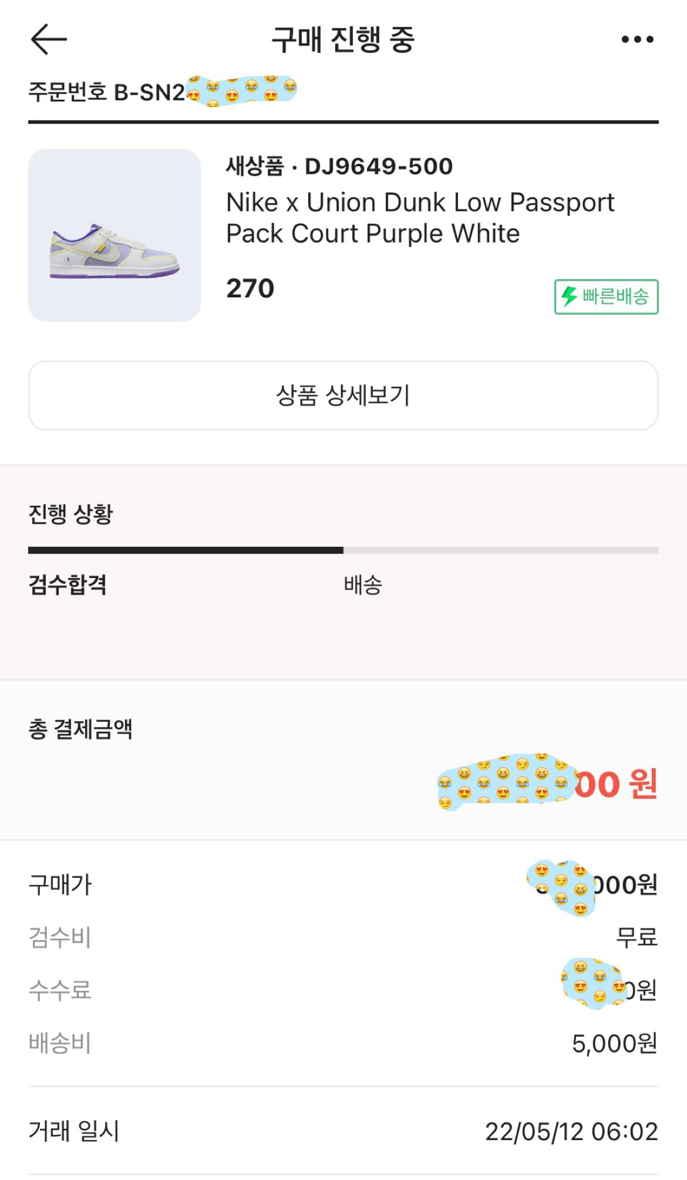Select the 검수합격 progress step
Screen dimensions: 687x1180
pyautogui.click(x=68, y=584)
